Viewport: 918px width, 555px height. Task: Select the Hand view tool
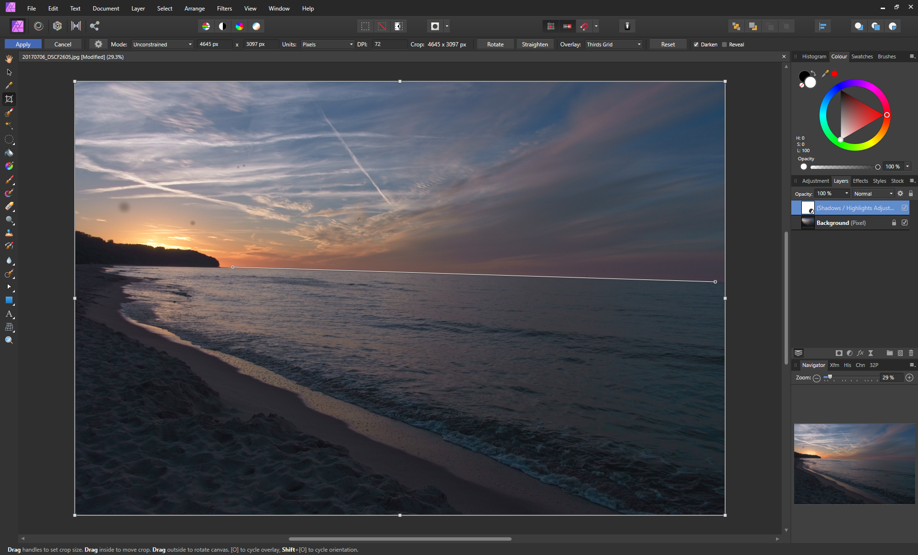9,59
